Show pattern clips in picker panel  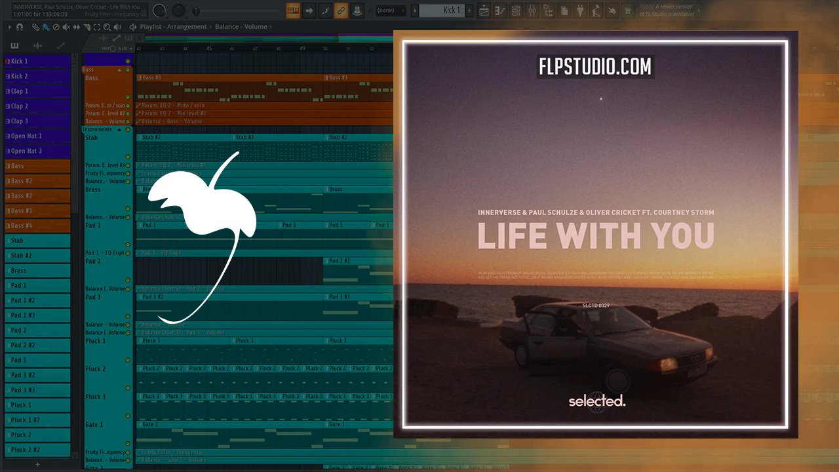14,46
